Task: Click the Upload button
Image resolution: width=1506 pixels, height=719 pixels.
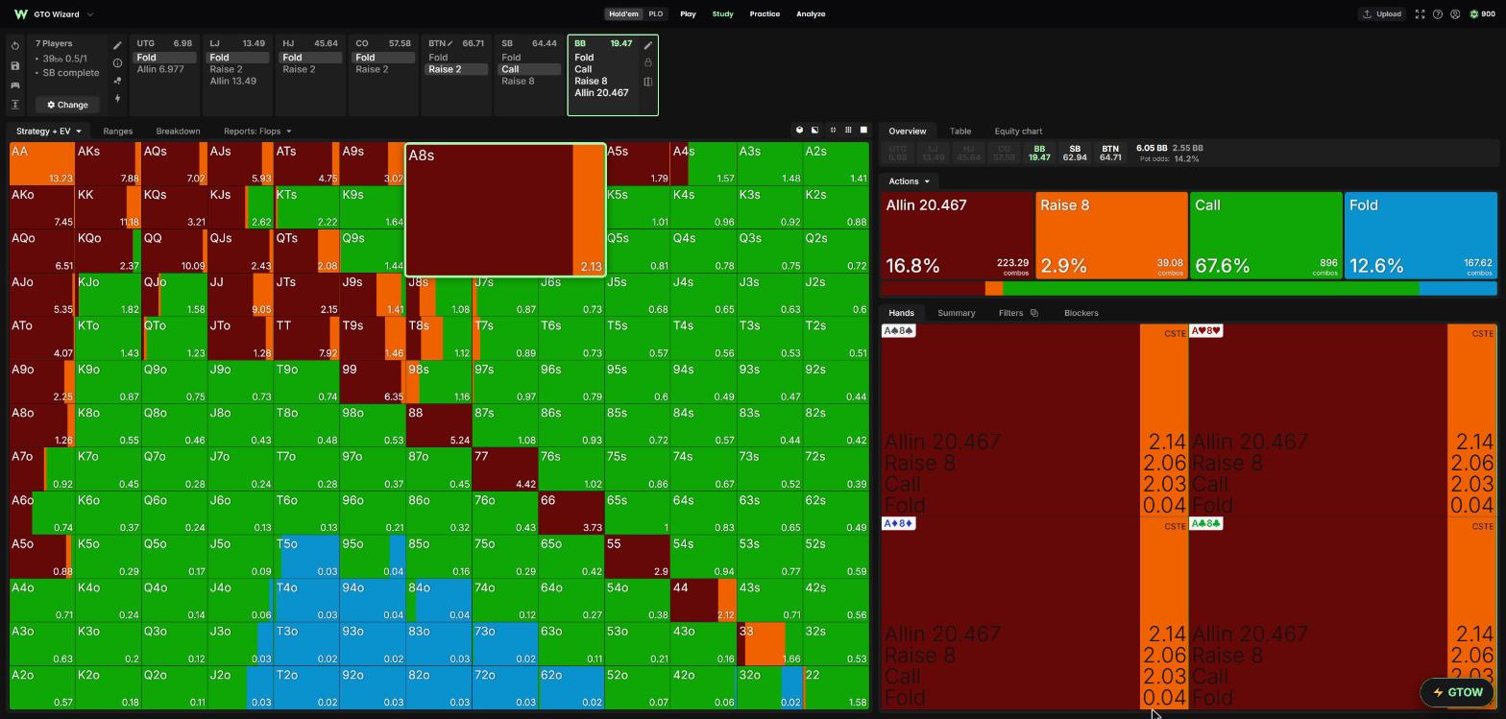Action: [x=1381, y=14]
